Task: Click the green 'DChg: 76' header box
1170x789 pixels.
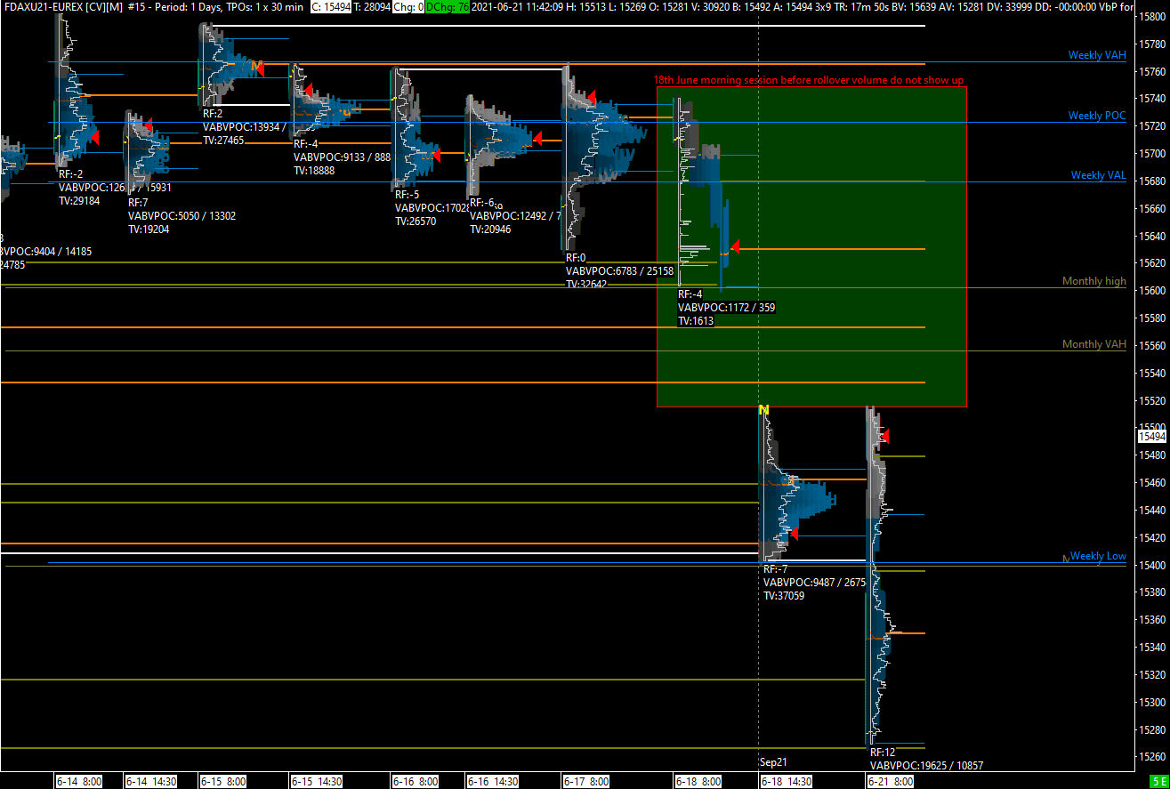Action: pyautogui.click(x=448, y=6)
